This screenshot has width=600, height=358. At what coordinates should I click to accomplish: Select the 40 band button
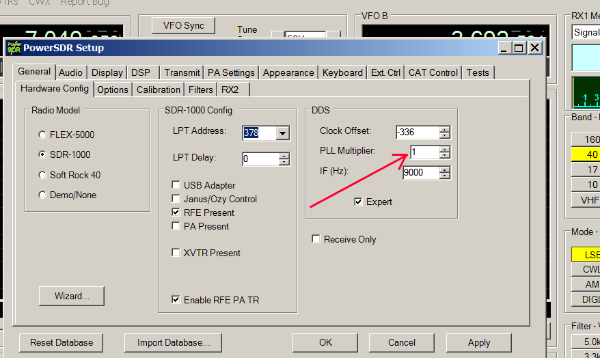coord(587,154)
